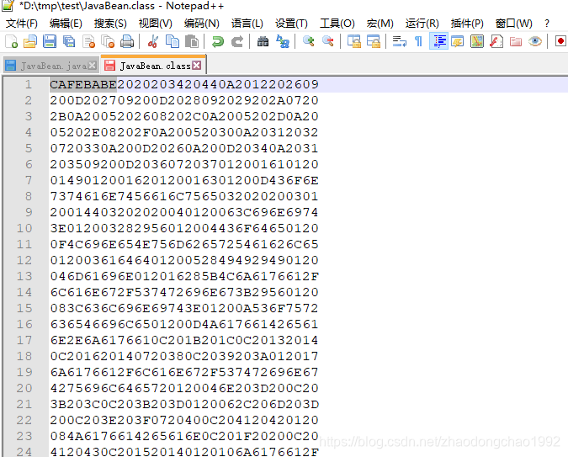Screen dimensions: 568x457
Task: Click line number 1 in margin
Action: pyautogui.click(x=29, y=84)
